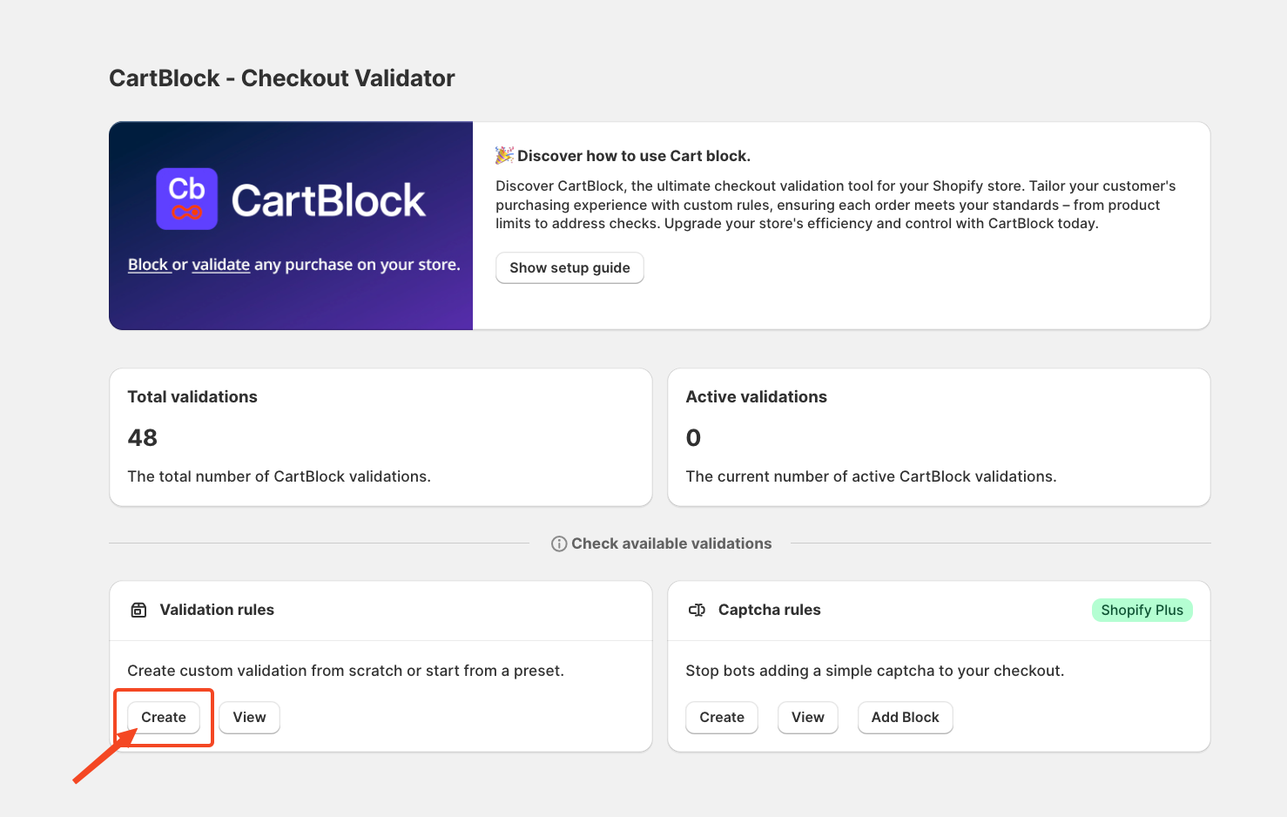Click the Captcha rules icon
Screen dimensions: 1287x817
click(697, 610)
